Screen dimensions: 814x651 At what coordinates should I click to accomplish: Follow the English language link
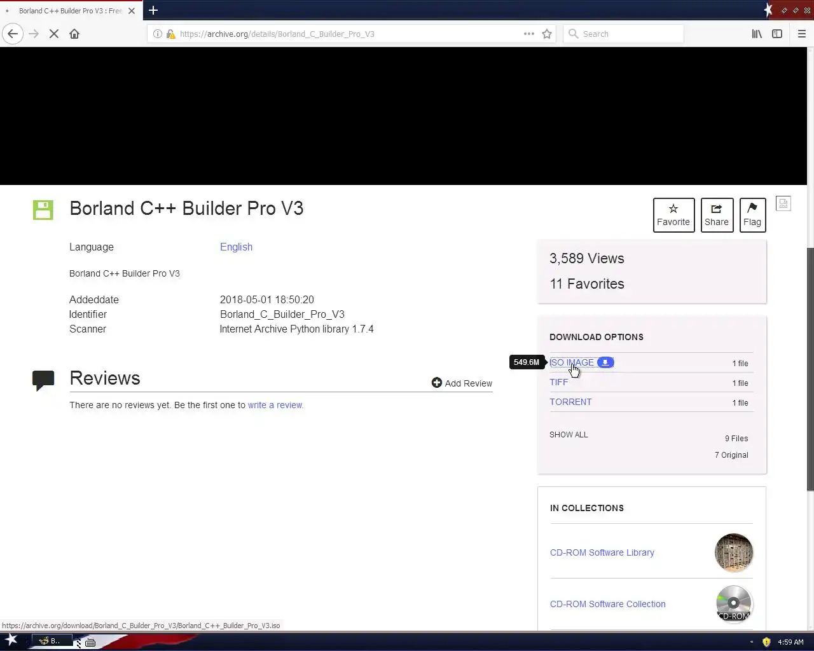click(x=236, y=247)
